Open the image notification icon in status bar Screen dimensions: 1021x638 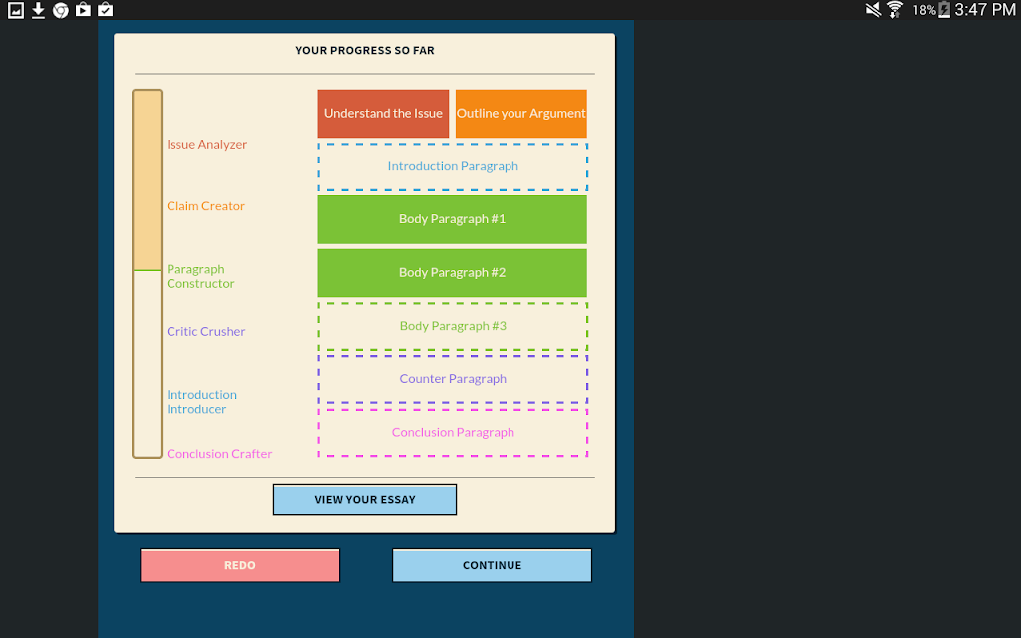coord(16,10)
